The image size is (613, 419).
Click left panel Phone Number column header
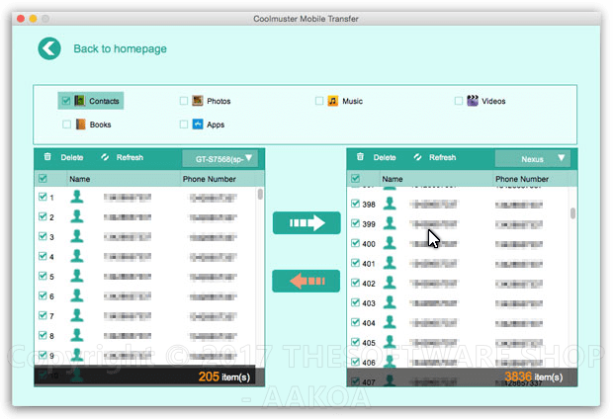click(210, 179)
